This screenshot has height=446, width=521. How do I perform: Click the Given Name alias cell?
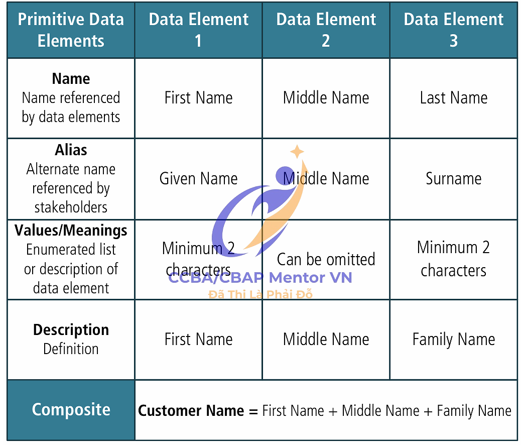[198, 178]
